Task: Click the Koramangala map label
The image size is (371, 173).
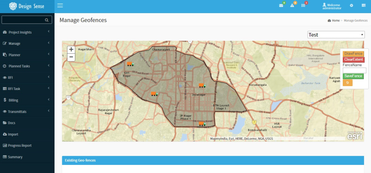Action: [x=258, y=85]
